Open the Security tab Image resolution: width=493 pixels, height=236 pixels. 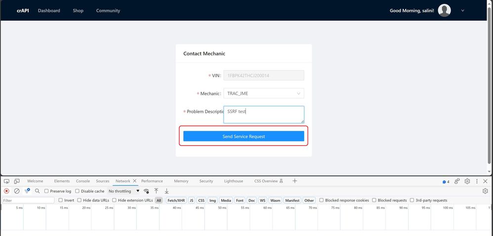pos(206,181)
